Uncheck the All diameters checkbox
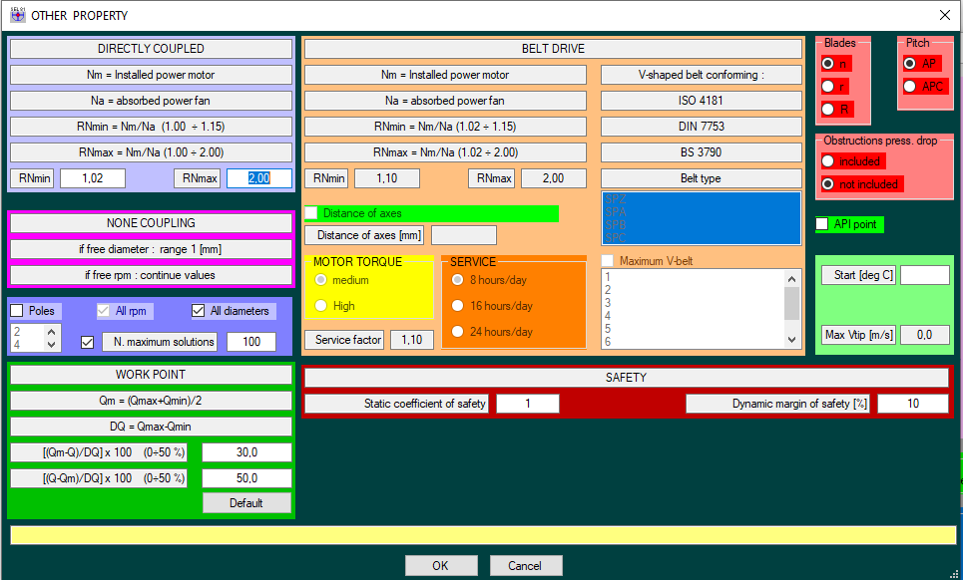This screenshot has width=963, height=580. tap(198, 311)
